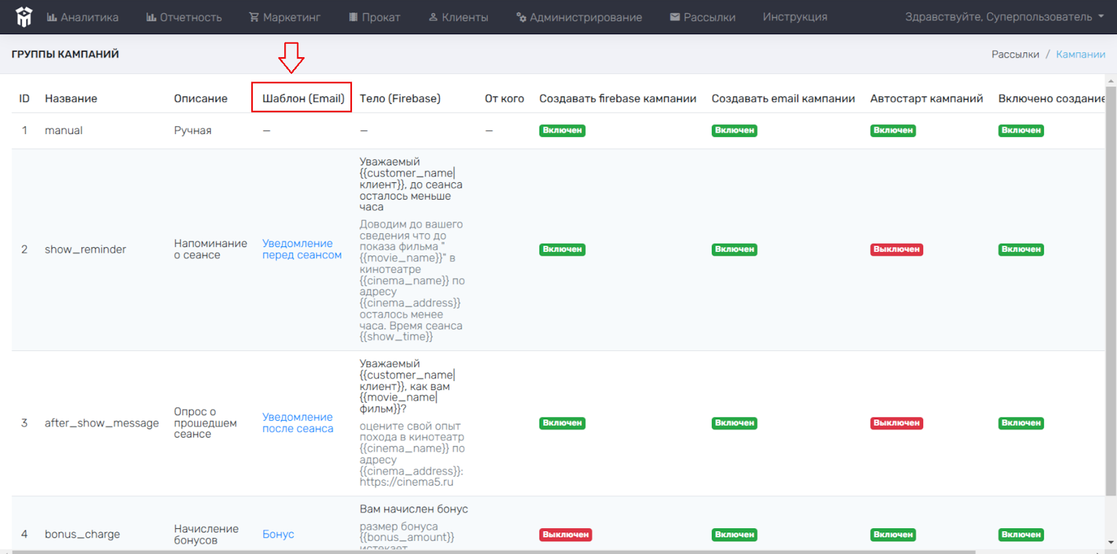Click the Клиенты person icon
Viewport: 1117px width, 554px height.
(433, 17)
